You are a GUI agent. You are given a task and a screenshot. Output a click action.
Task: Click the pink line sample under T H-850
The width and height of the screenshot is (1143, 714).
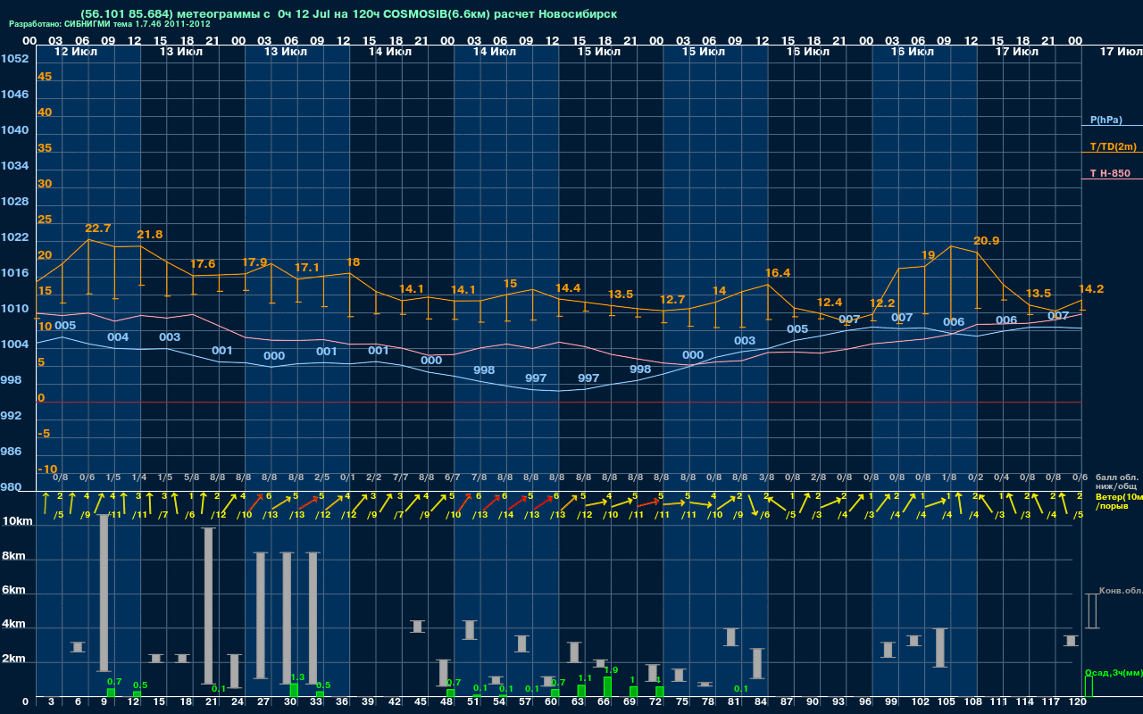pos(1112,179)
